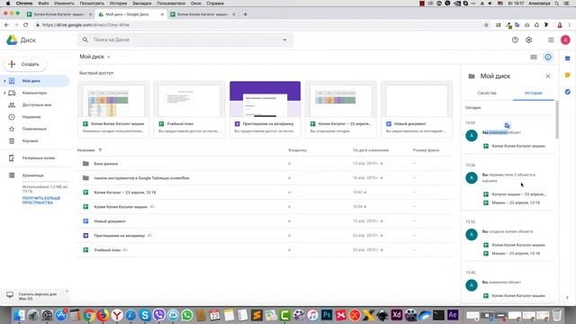Viewport: 576px width, 324px height.
Task: Open Tasks side panel icon
Action: [568, 92]
